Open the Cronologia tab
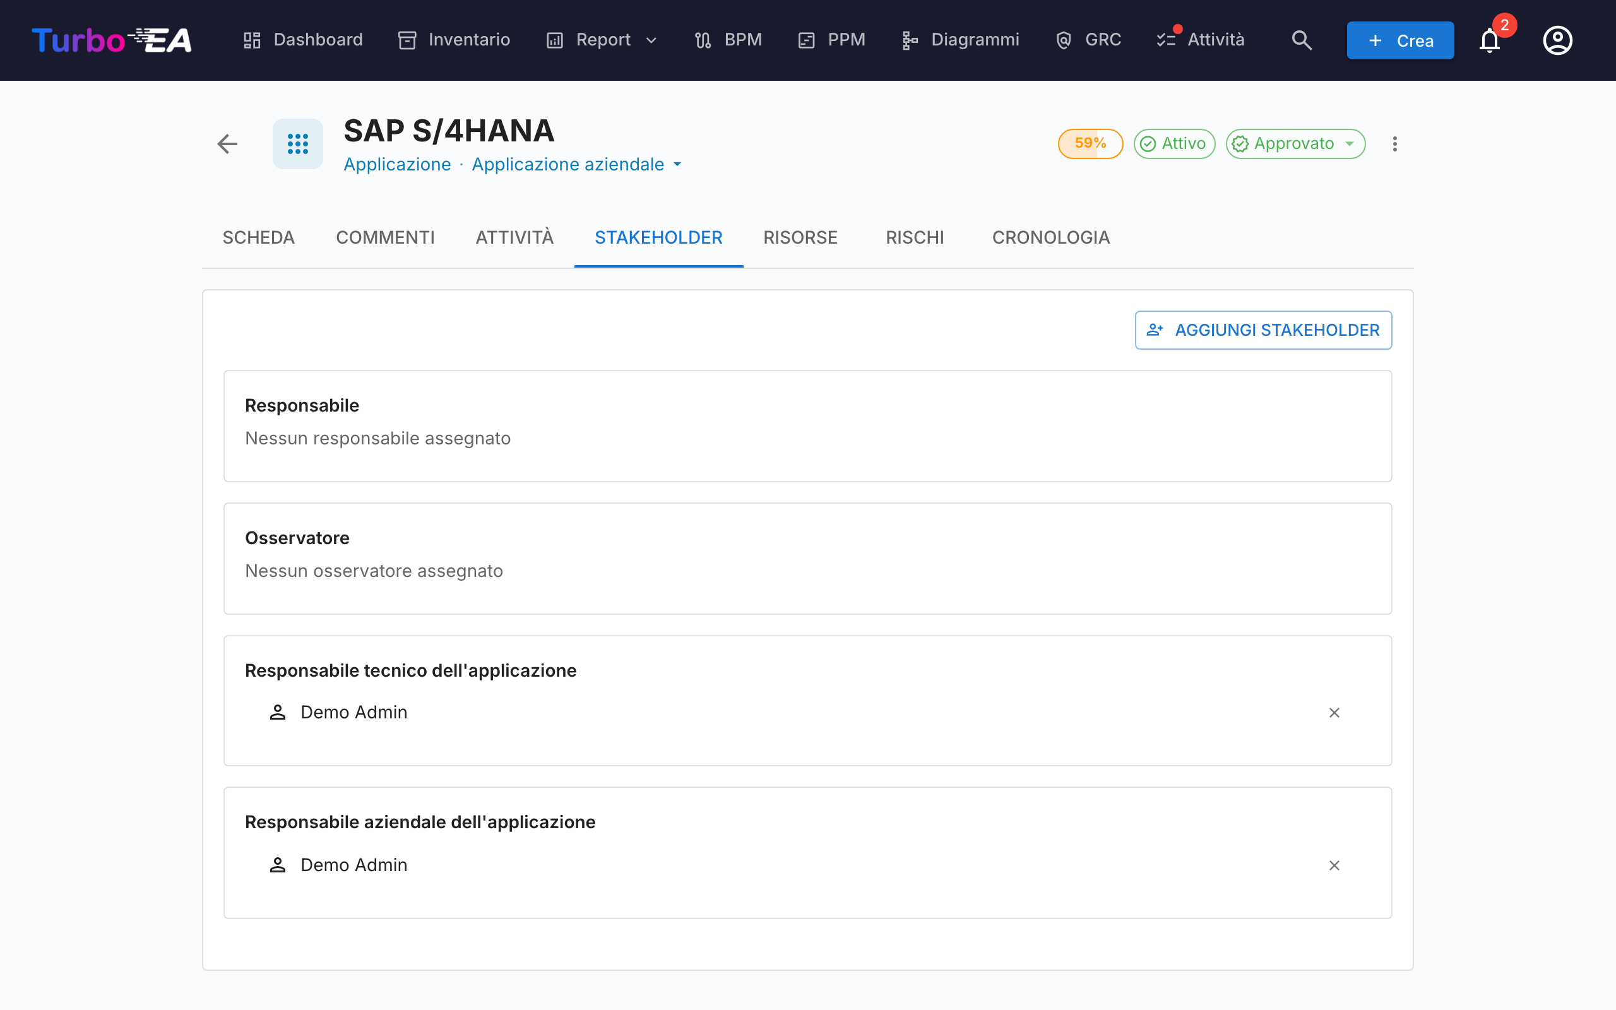 (x=1051, y=238)
